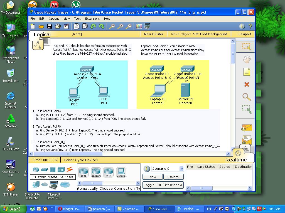Viewport: 285px width, 213px height.
Task: Add a Complex PDU open envelope
Action: [247, 140]
